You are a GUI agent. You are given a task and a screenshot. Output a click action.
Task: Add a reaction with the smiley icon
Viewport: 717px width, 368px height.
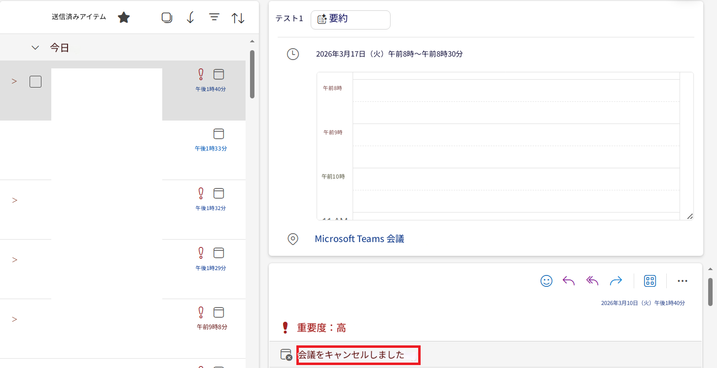click(546, 281)
